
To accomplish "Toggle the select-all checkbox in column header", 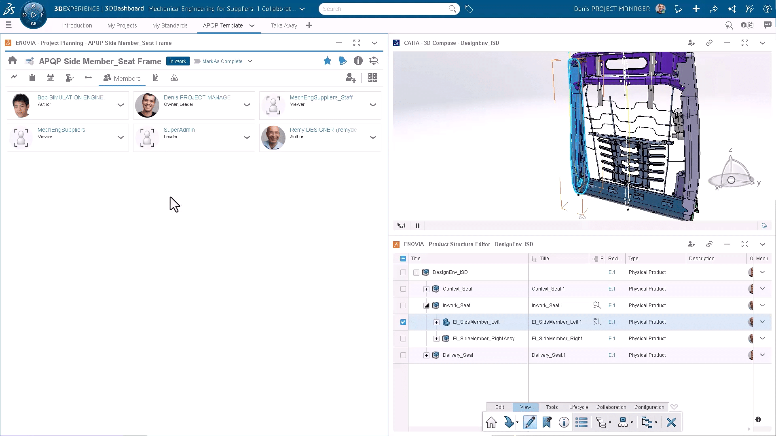I will [x=403, y=258].
